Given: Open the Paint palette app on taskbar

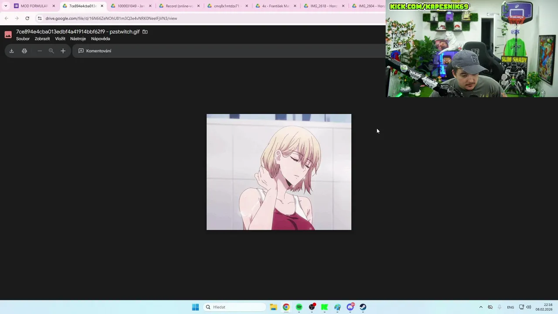Looking at the screenshot, I should tap(337, 307).
